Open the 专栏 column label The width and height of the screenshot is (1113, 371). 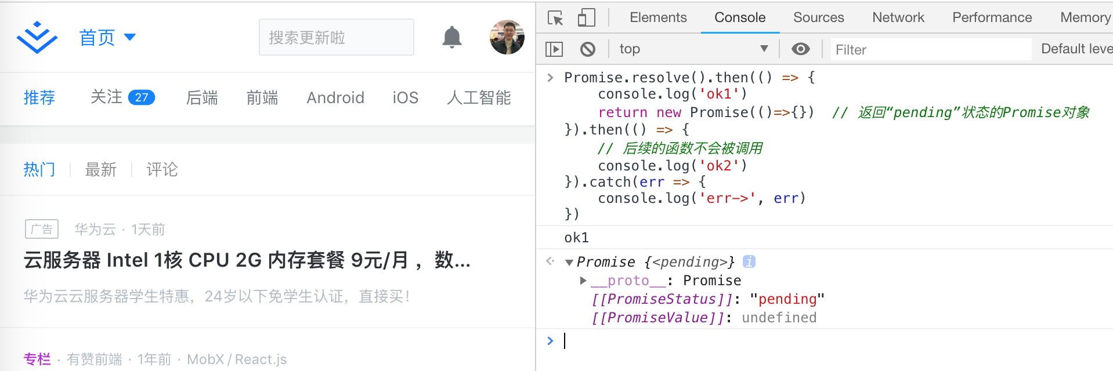(x=37, y=359)
